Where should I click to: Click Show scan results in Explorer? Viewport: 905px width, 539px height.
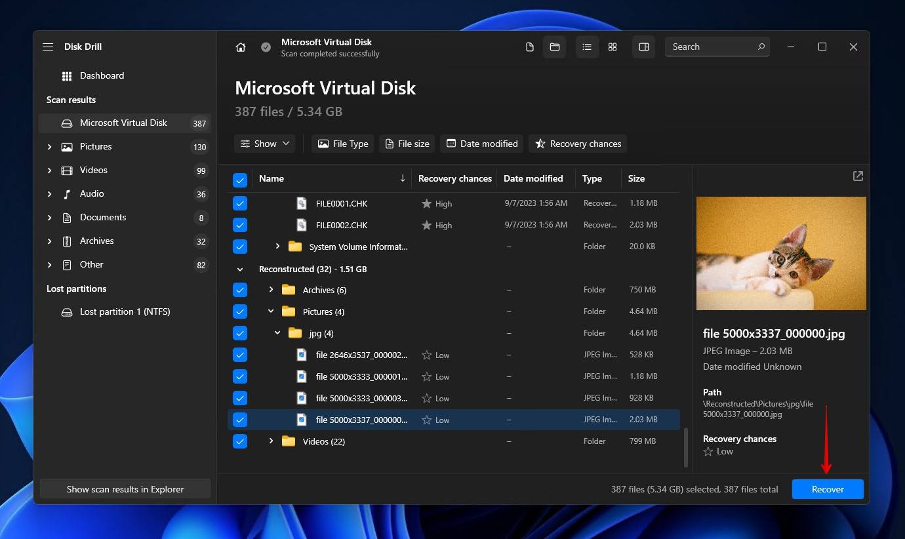pos(125,489)
